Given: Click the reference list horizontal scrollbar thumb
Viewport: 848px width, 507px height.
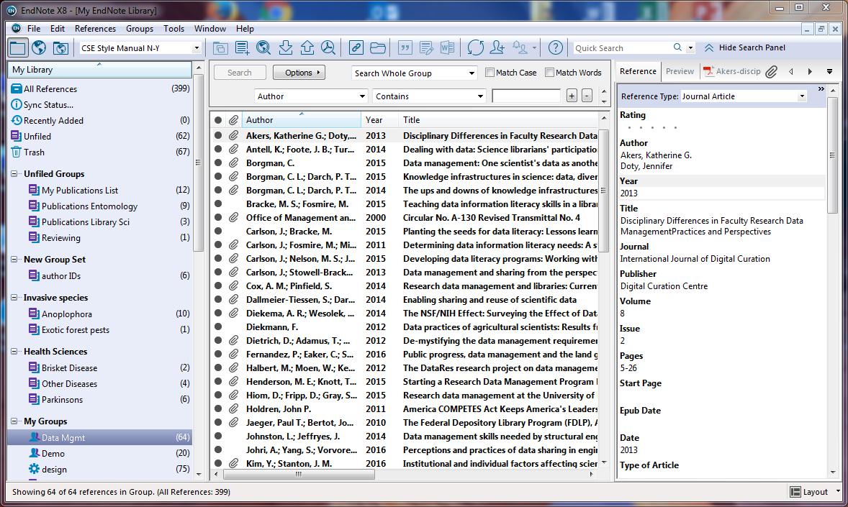Looking at the screenshot, I should point(299,474).
